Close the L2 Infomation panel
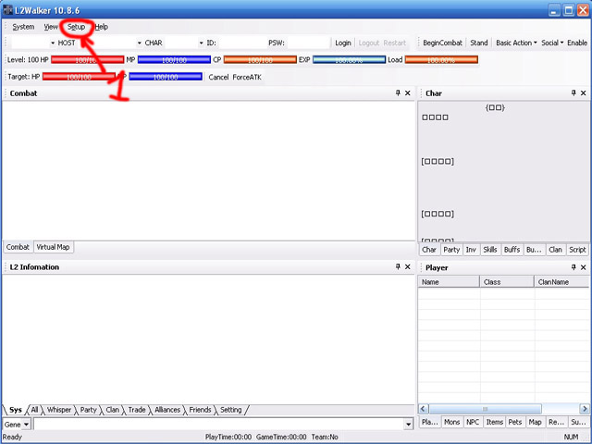The image size is (592, 444). coord(408,266)
